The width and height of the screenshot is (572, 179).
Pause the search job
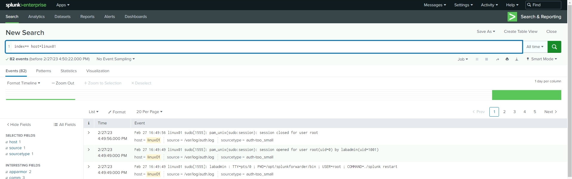(x=477, y=59)
